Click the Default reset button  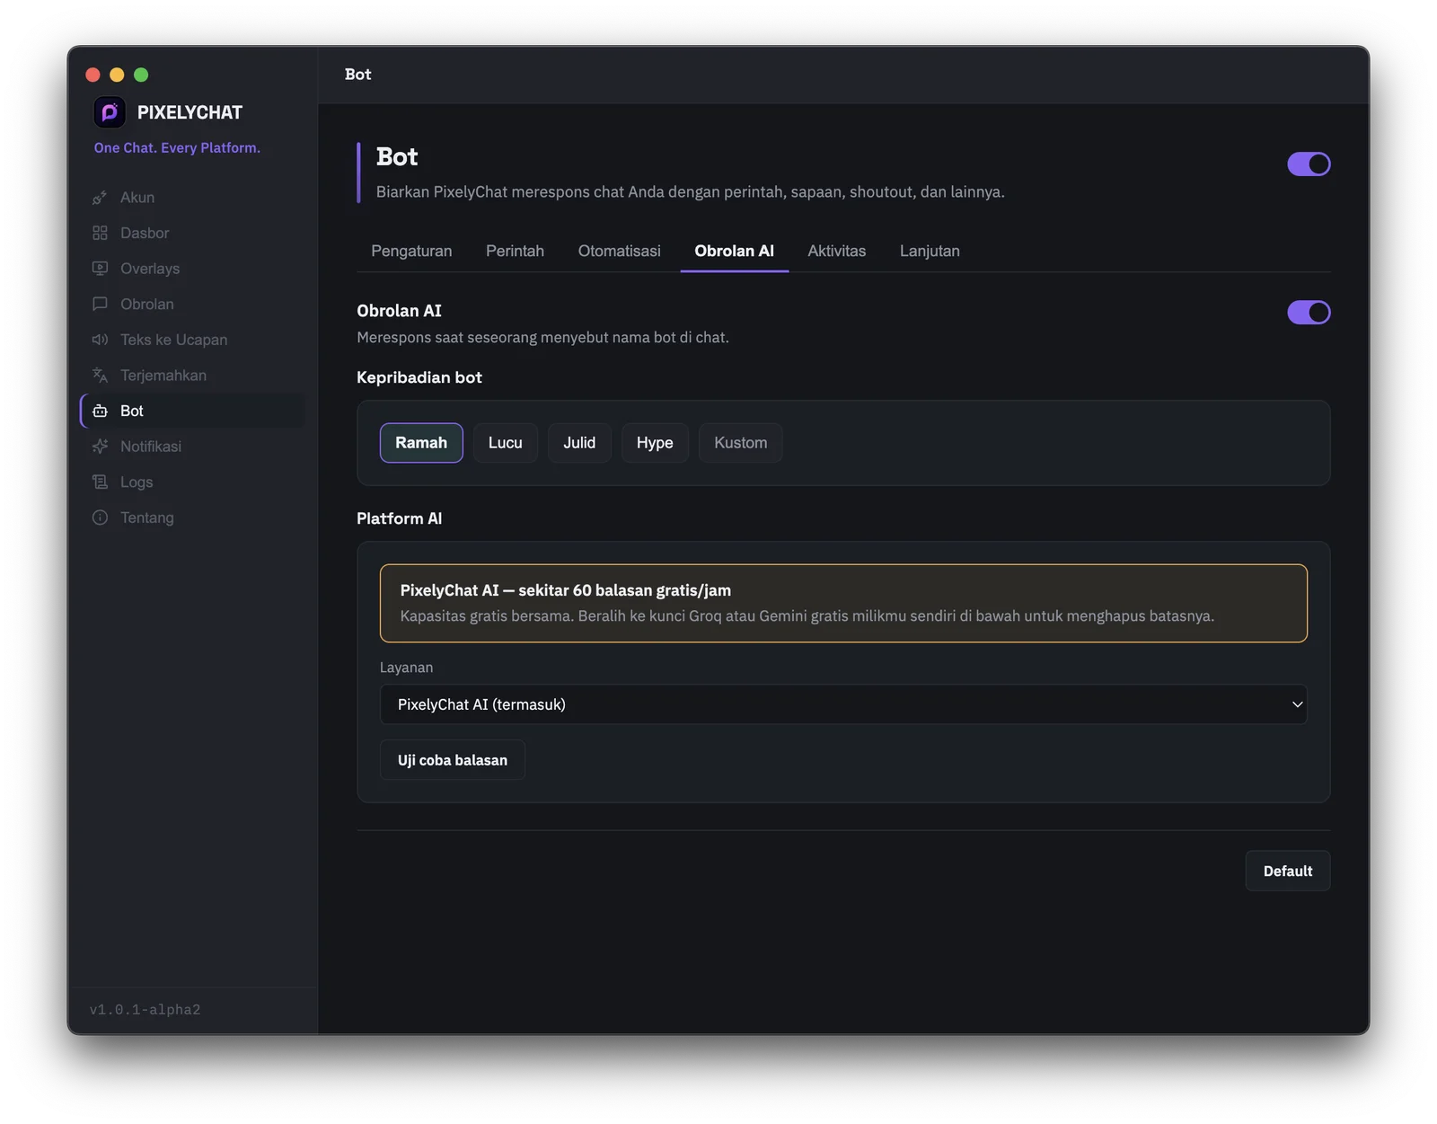(1288, 871)
